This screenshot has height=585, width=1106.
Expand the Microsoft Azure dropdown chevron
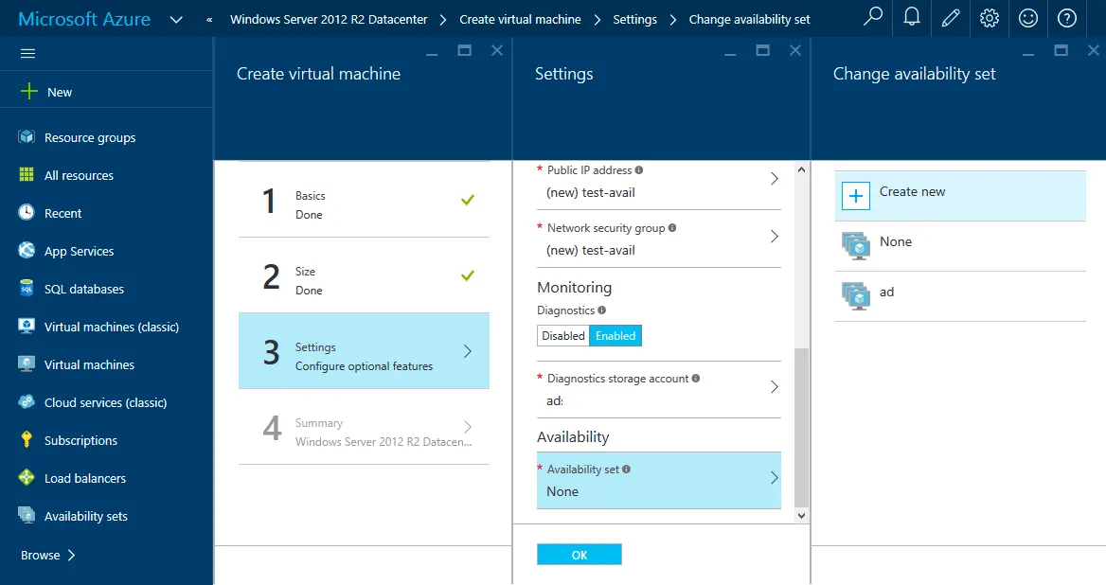click(176, 19)
